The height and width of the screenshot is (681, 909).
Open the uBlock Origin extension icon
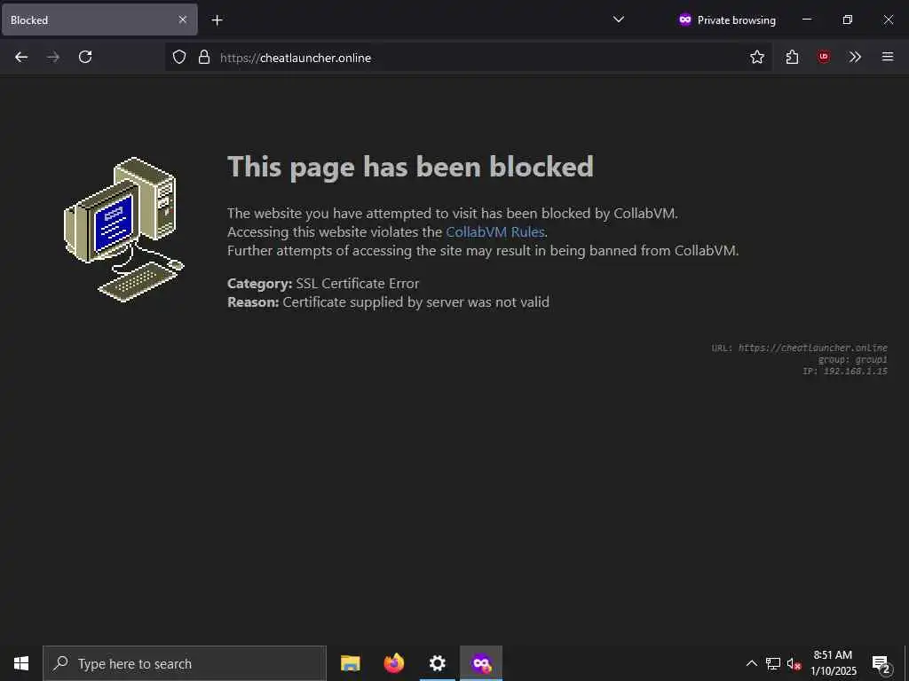[x=823, y=57]
